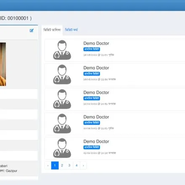
Task: Go to page 4 of visit list
Action: tap(77, 165)
